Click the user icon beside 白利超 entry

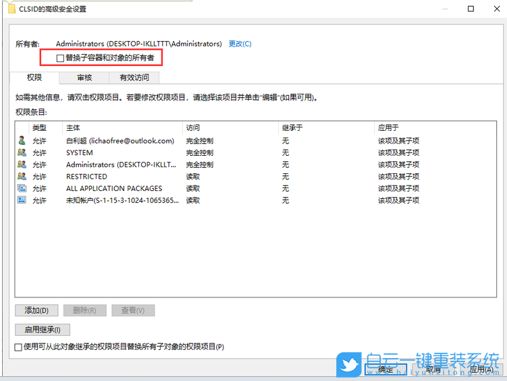(x=22, y=140)
